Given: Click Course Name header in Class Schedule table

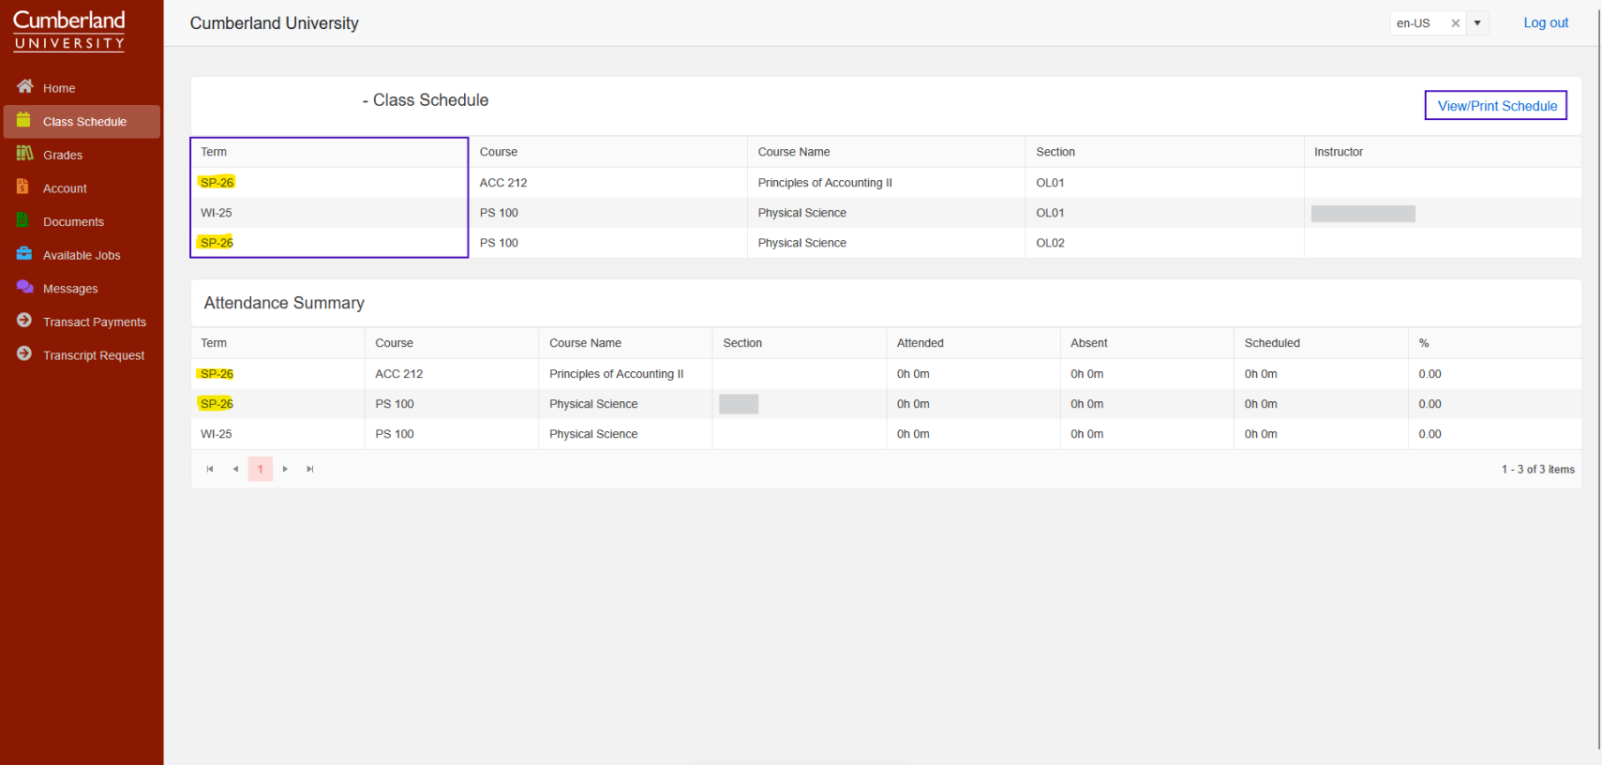Looking at the screenshot, I should coord(794,152).
